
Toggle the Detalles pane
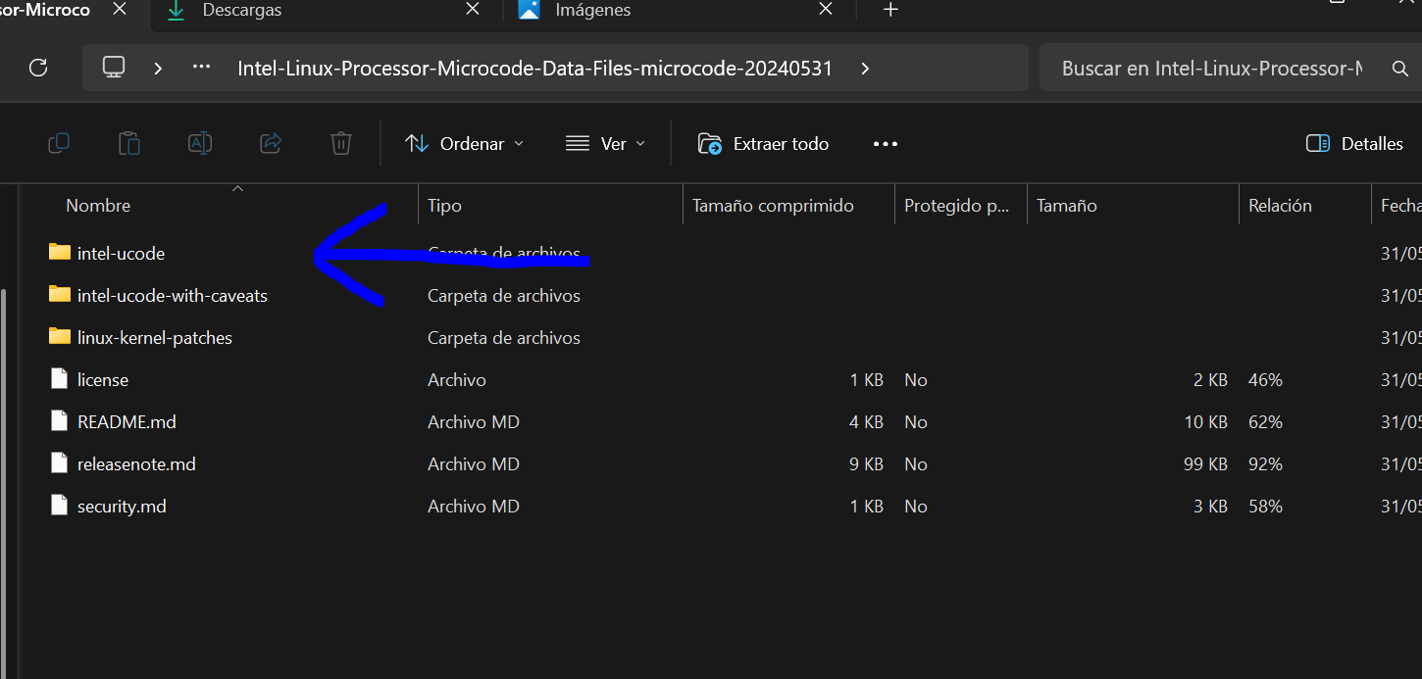coord(1354,143)
